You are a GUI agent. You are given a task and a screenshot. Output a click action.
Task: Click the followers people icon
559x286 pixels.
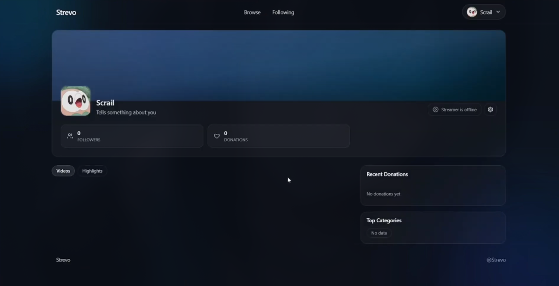point(70,136)
